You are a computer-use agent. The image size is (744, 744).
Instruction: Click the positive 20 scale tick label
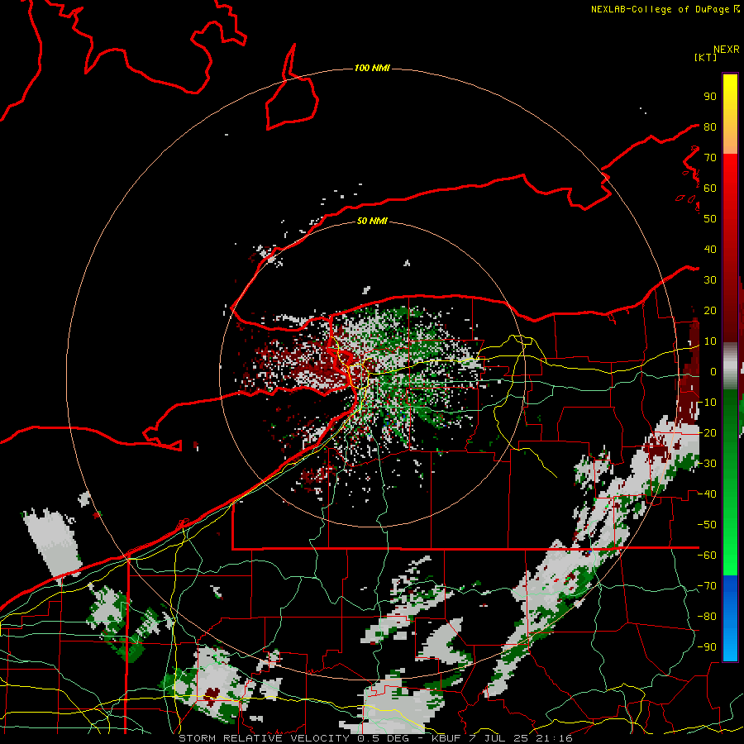pos(710,311)
